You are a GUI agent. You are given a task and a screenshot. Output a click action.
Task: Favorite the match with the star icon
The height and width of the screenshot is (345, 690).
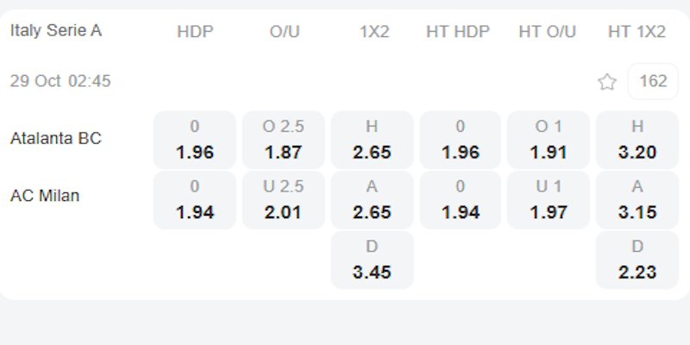[607, 82]
